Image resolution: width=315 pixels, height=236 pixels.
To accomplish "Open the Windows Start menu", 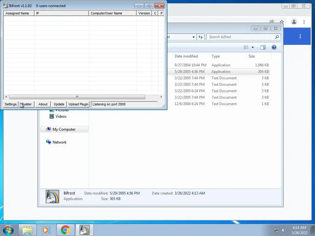I will coord(8,230).
